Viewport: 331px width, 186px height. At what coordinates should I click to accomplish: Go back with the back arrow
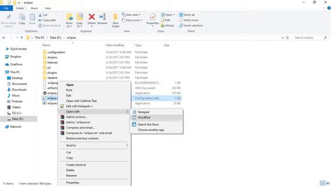4,38
